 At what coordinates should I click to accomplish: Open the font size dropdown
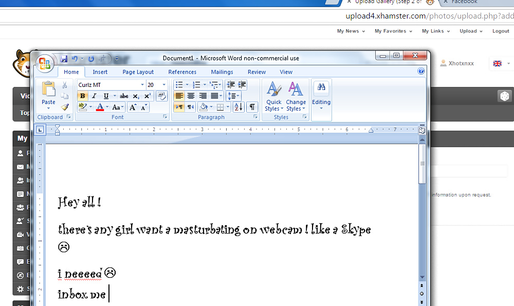164,85
